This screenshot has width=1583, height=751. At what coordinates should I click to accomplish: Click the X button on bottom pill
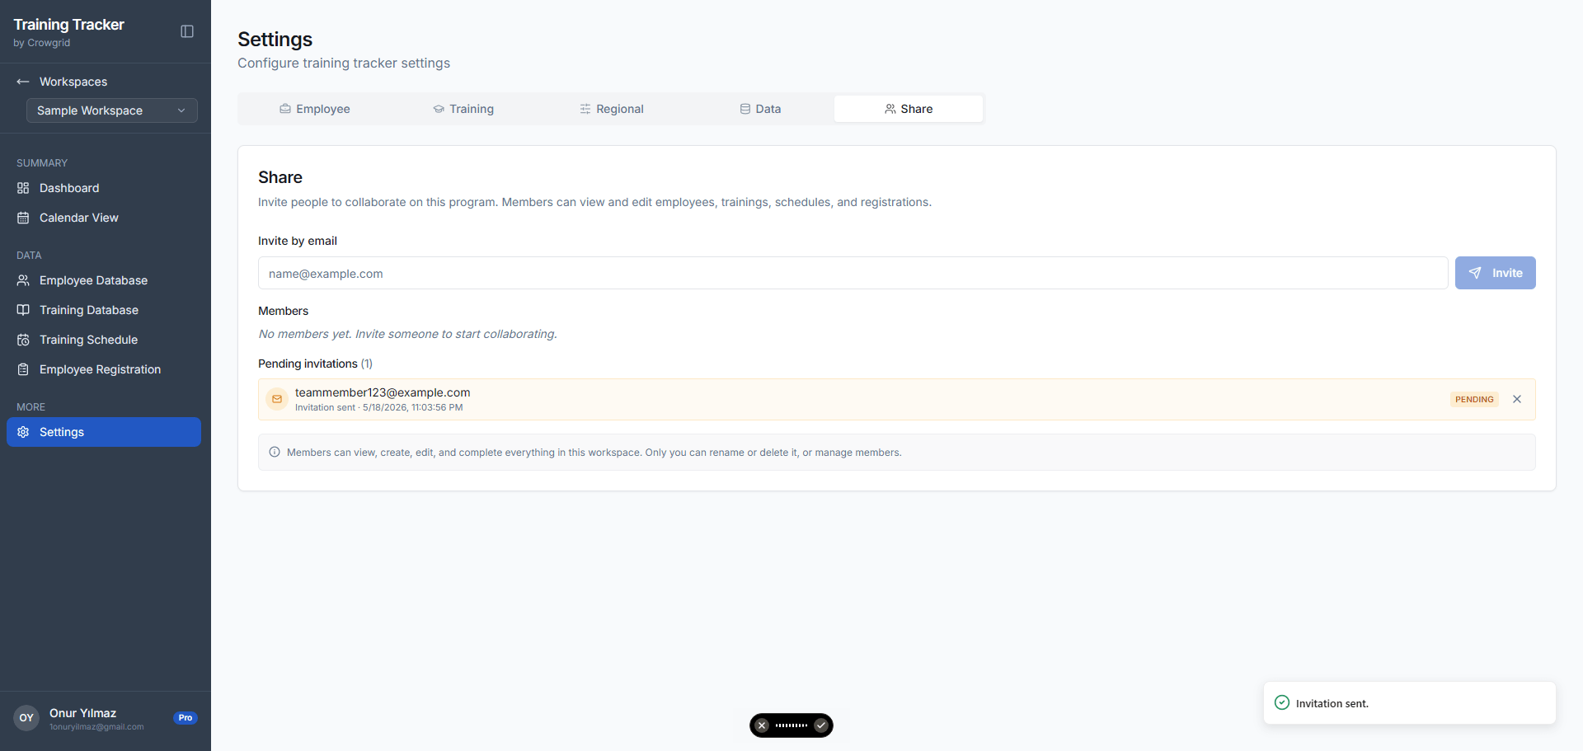point(762,725)
